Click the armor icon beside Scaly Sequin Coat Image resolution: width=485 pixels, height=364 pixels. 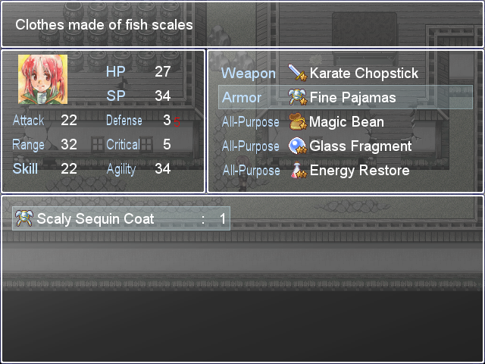24,218
